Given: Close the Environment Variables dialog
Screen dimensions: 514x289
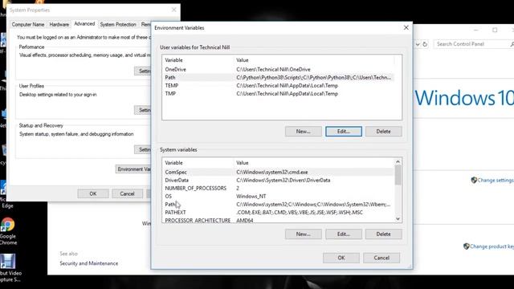Looking at the screenshot, I should [x=406, y=28].
